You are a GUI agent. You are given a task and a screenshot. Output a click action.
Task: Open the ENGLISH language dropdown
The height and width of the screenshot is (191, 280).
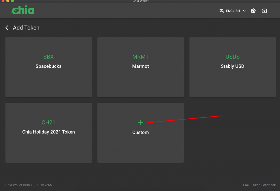(x=232, y=11)
